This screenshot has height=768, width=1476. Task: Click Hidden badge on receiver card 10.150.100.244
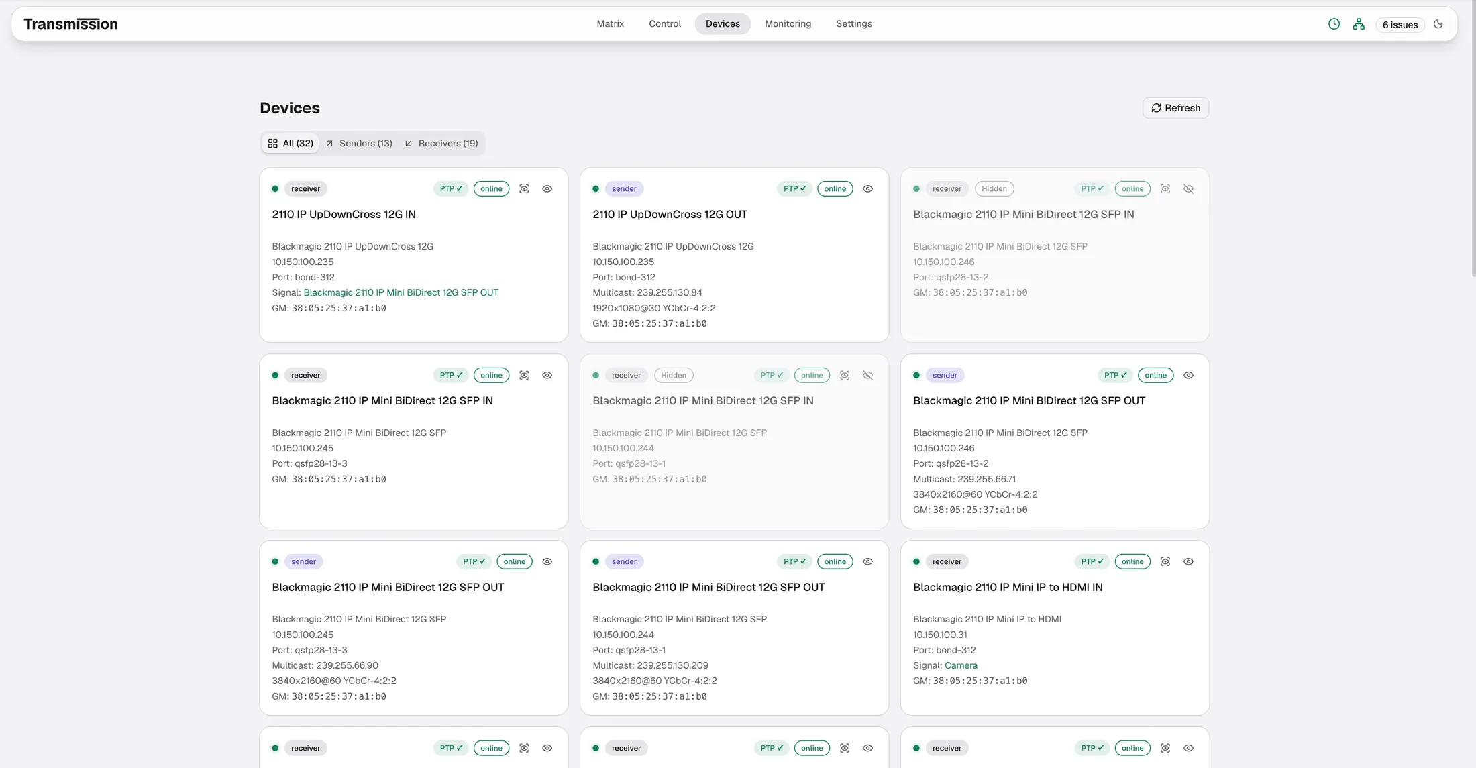click(x=674, y=376)
